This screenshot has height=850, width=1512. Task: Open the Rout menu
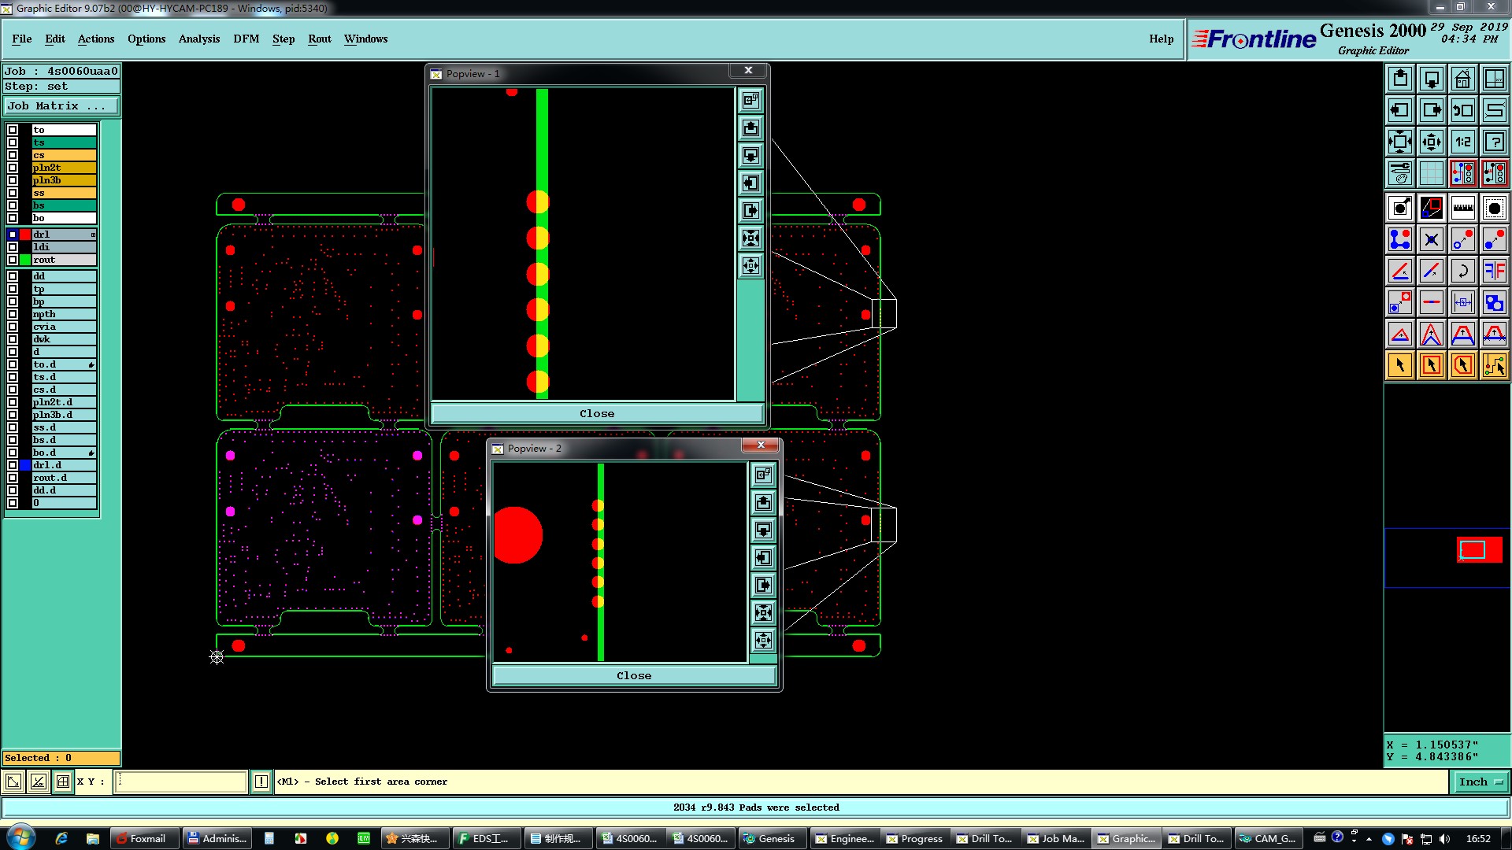(320, 39)
